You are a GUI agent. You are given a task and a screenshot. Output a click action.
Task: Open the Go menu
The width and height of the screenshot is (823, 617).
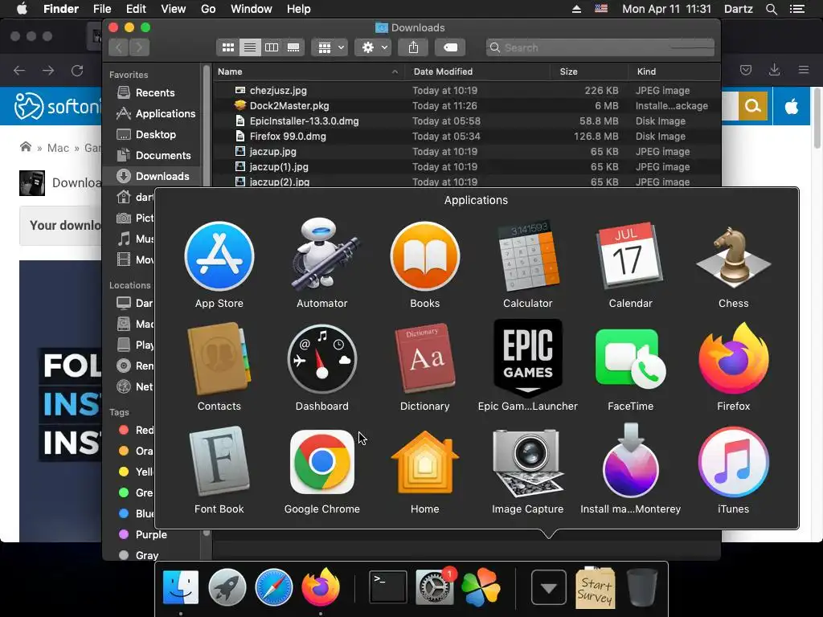tap(208, 9)
